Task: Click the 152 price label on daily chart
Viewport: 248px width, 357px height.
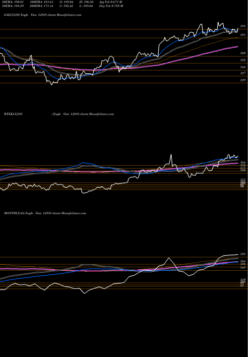Action: coord(243,60)
